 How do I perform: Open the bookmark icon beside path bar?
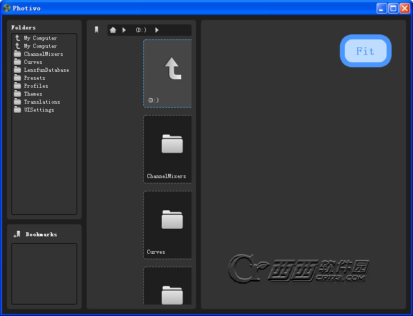click(x=97, y=30)
